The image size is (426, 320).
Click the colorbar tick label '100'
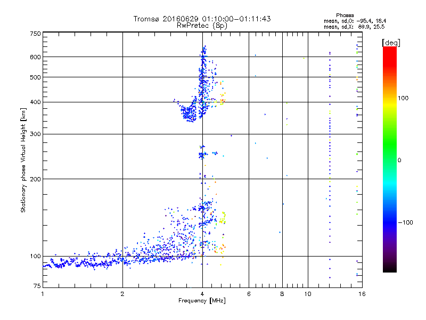point(403,98)
